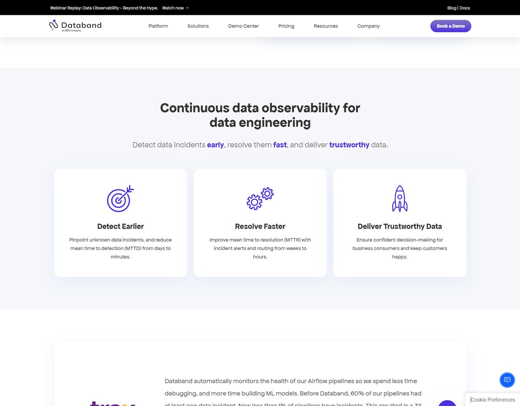Click the MTTR description text

(x=260, y=248)
